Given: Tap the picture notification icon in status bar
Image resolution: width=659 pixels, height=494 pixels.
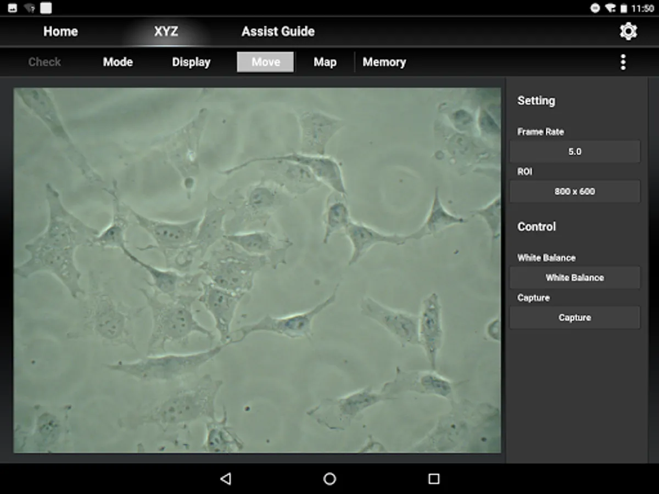Looking at the screenshot, I should (x=13, y=8).
